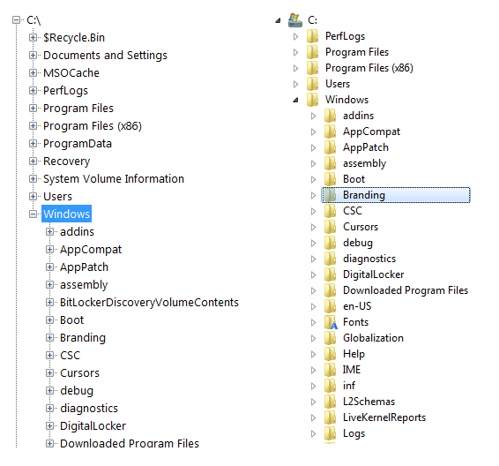Screen dimensions: 499x466
Task: Select the Cursors label in left tree
Action: point(79,373)
